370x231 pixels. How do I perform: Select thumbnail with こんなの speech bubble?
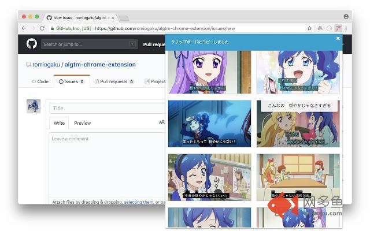(298, 124)
